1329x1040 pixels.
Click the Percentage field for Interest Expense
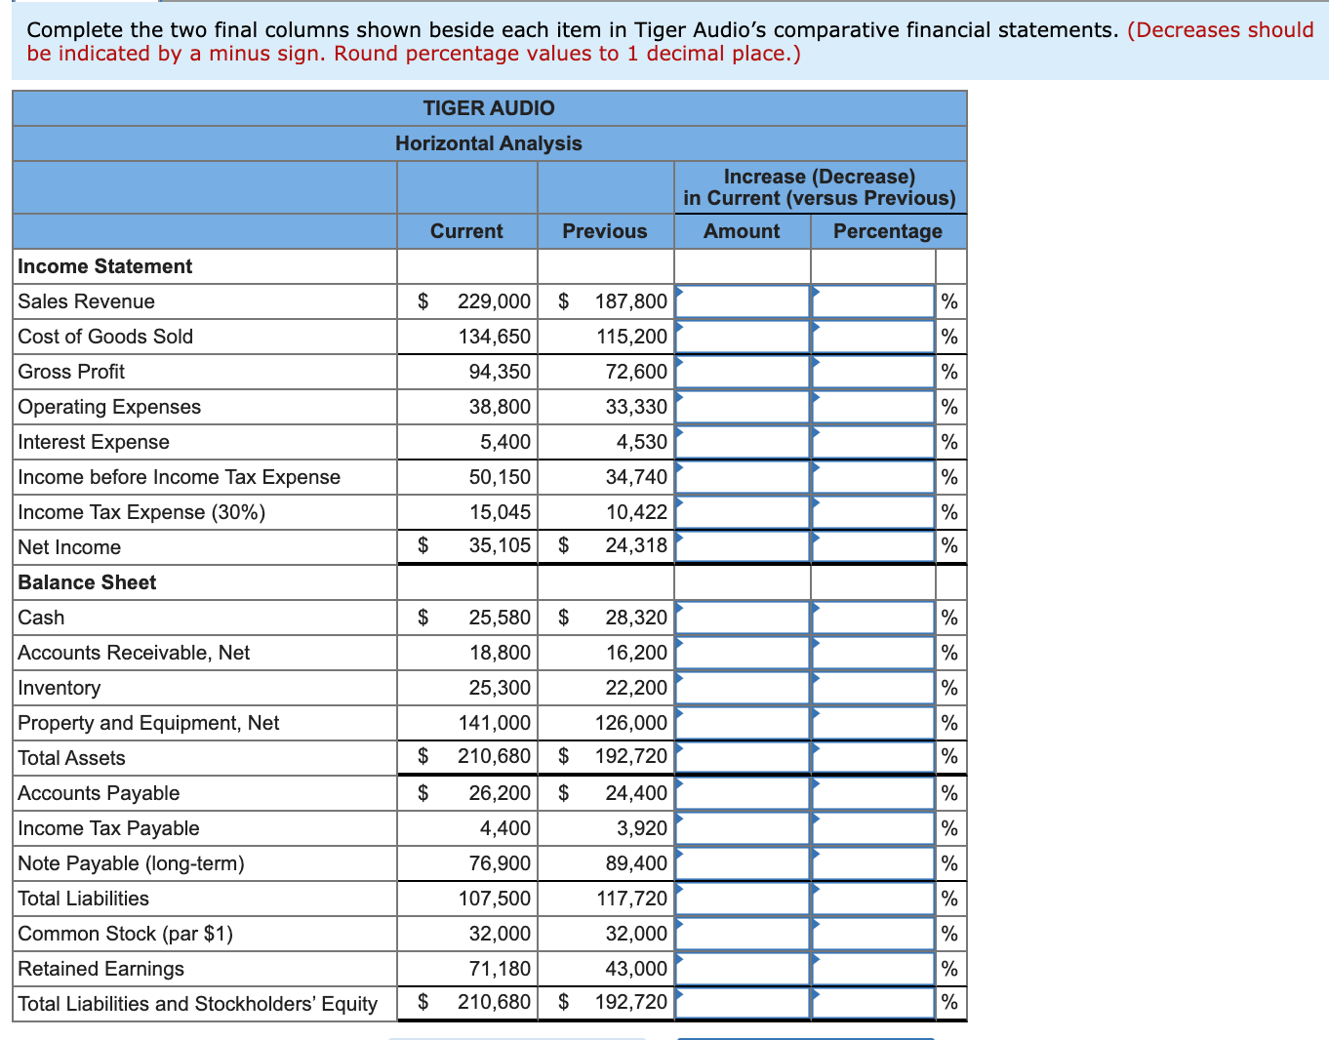(x=871, y=442)
